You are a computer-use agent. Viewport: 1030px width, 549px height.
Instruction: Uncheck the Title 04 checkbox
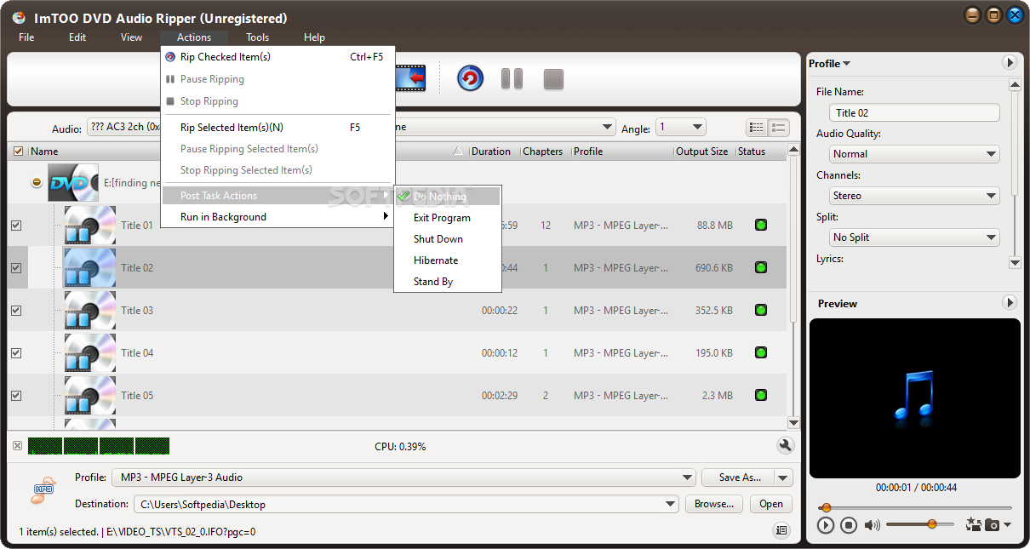click(16, 353)
